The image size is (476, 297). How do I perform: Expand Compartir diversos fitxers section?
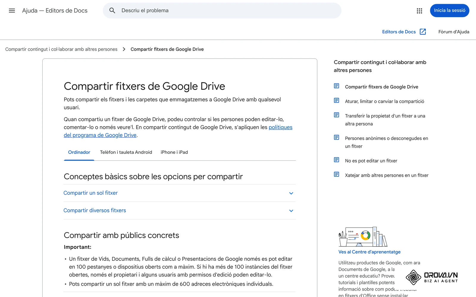tap(179, 211)
